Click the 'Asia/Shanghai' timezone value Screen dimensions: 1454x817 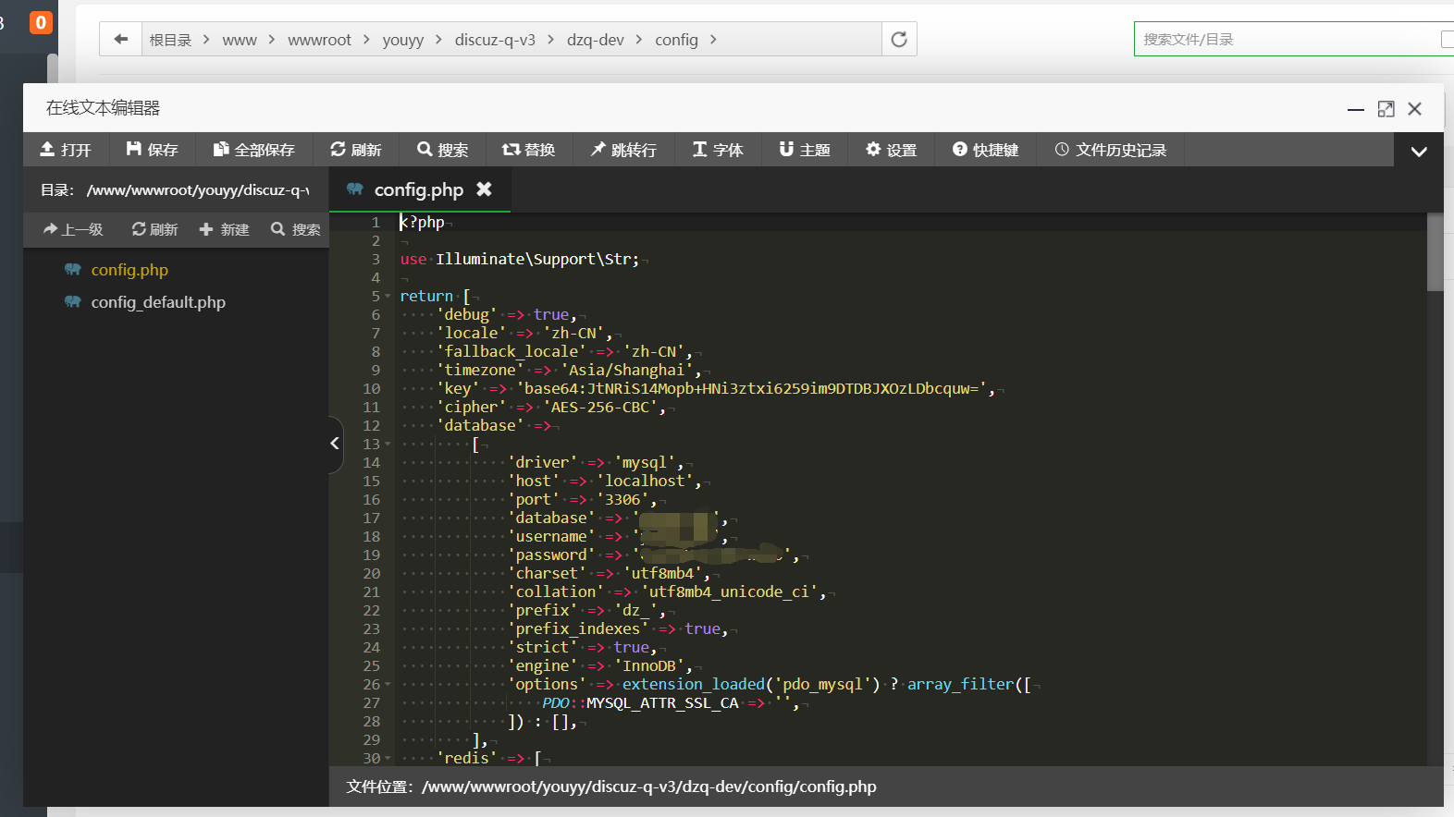631,371
